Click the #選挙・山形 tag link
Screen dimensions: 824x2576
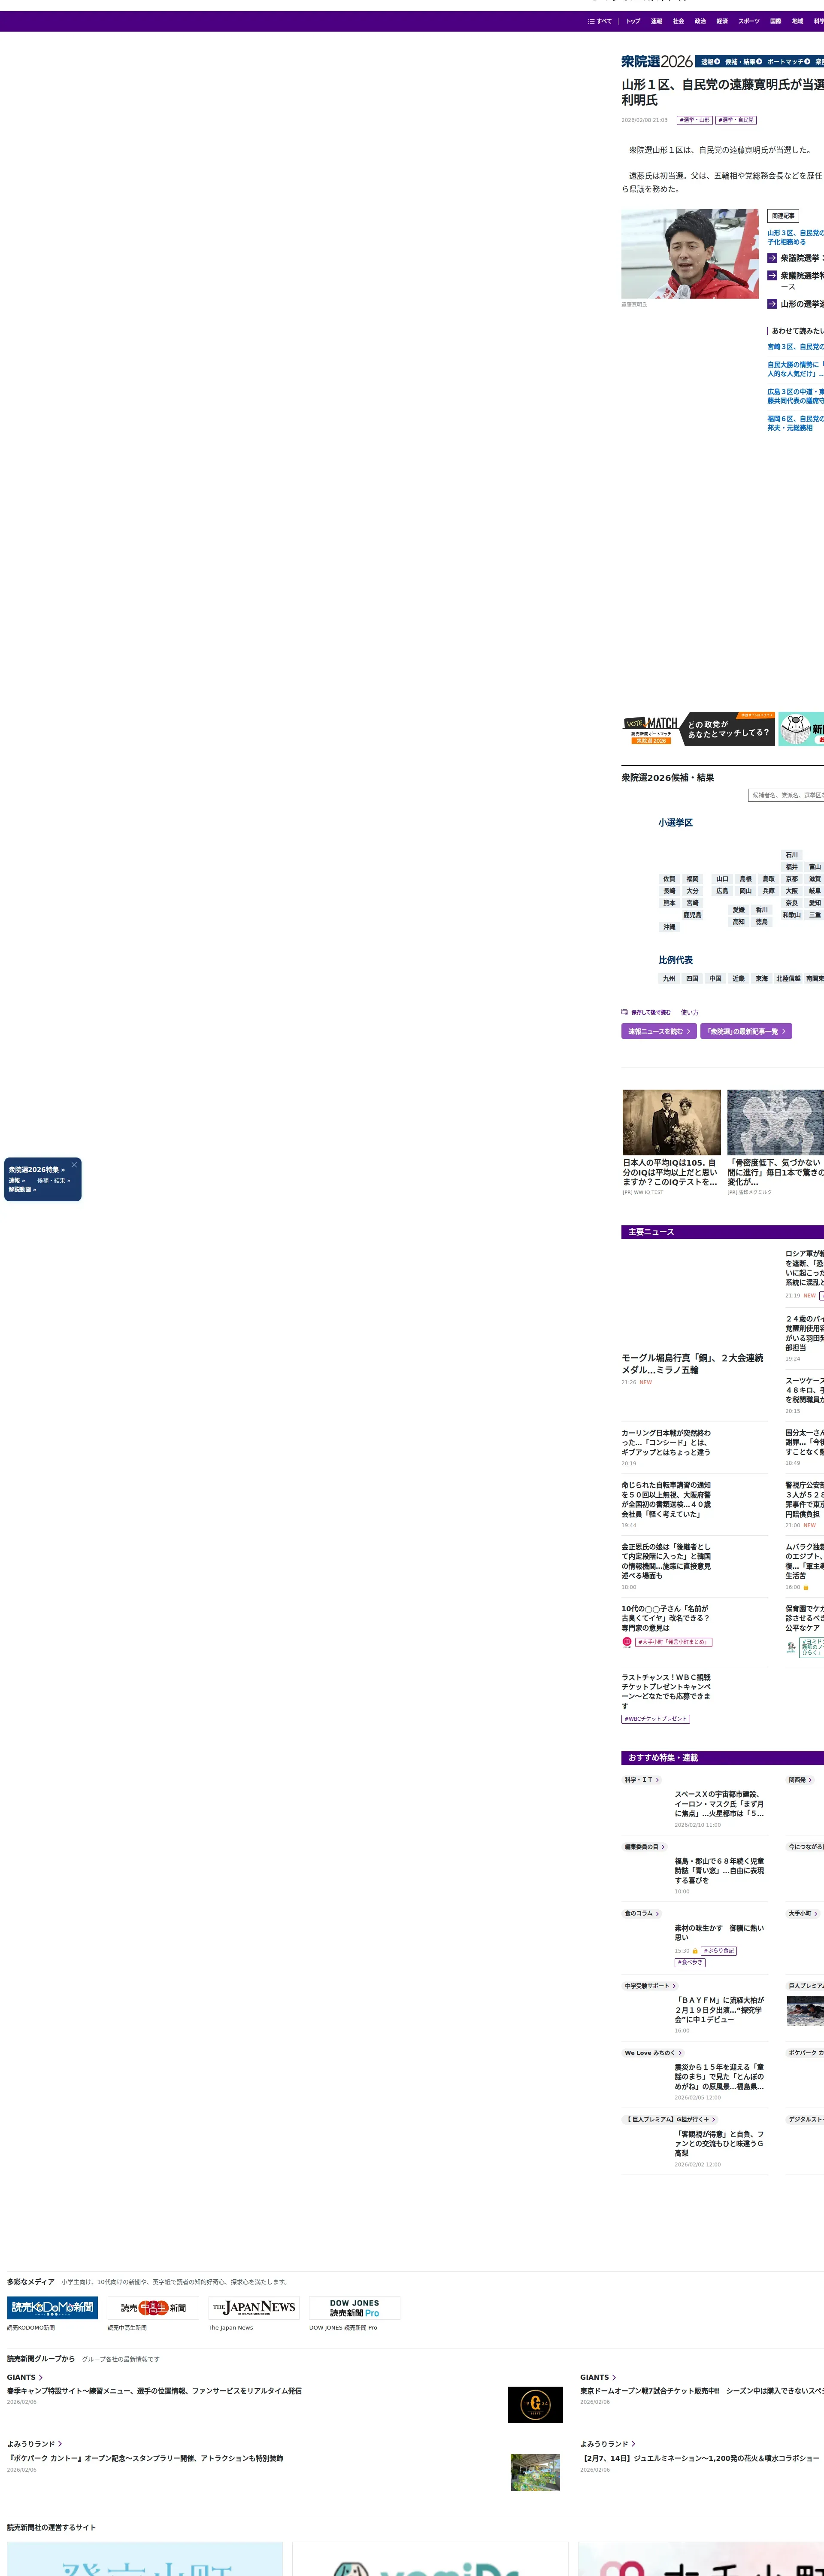click(694, 120)
